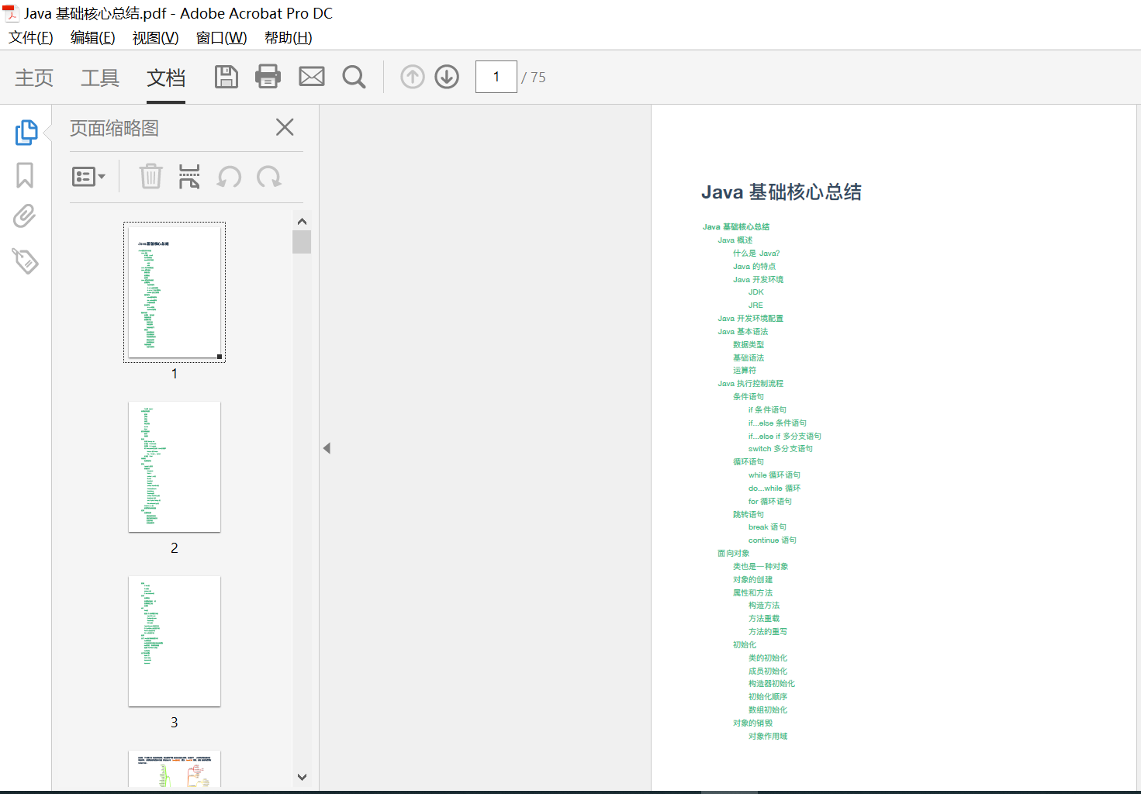Select the page number input field
Screen dimensions: 1141x794
(x=496, y=77)
